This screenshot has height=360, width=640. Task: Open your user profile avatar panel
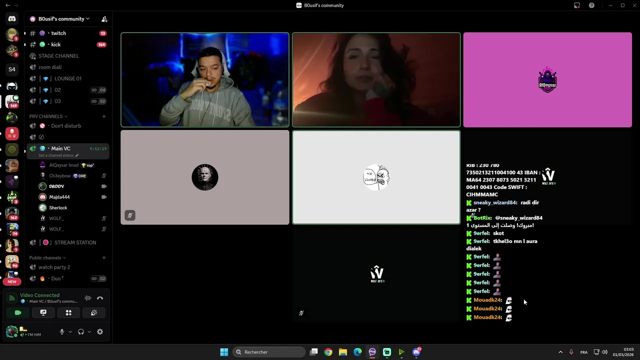[12, 331]
